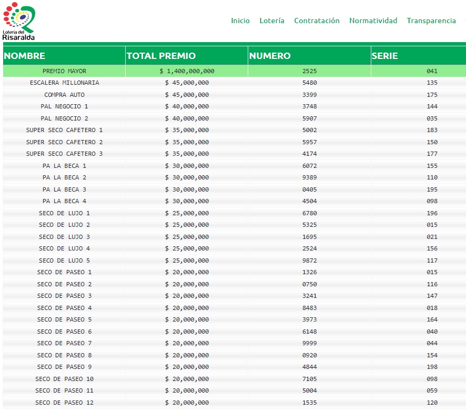Select the PAL NEGOCIO 1 name cell

pyautogui.click(x=64, y=106)
